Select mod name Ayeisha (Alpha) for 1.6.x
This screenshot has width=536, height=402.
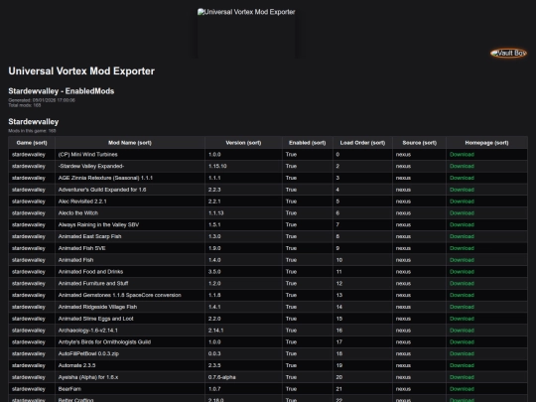(88, 377)
